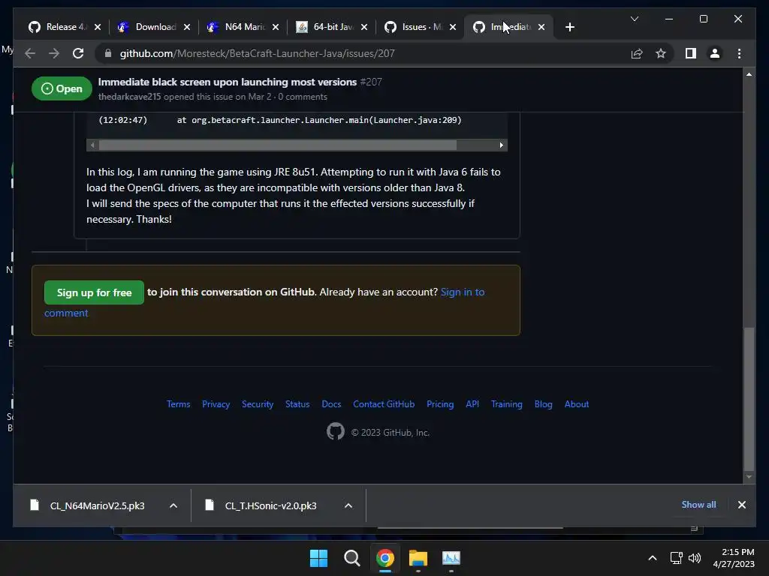Show hidden system tray icons

[653, 558]
